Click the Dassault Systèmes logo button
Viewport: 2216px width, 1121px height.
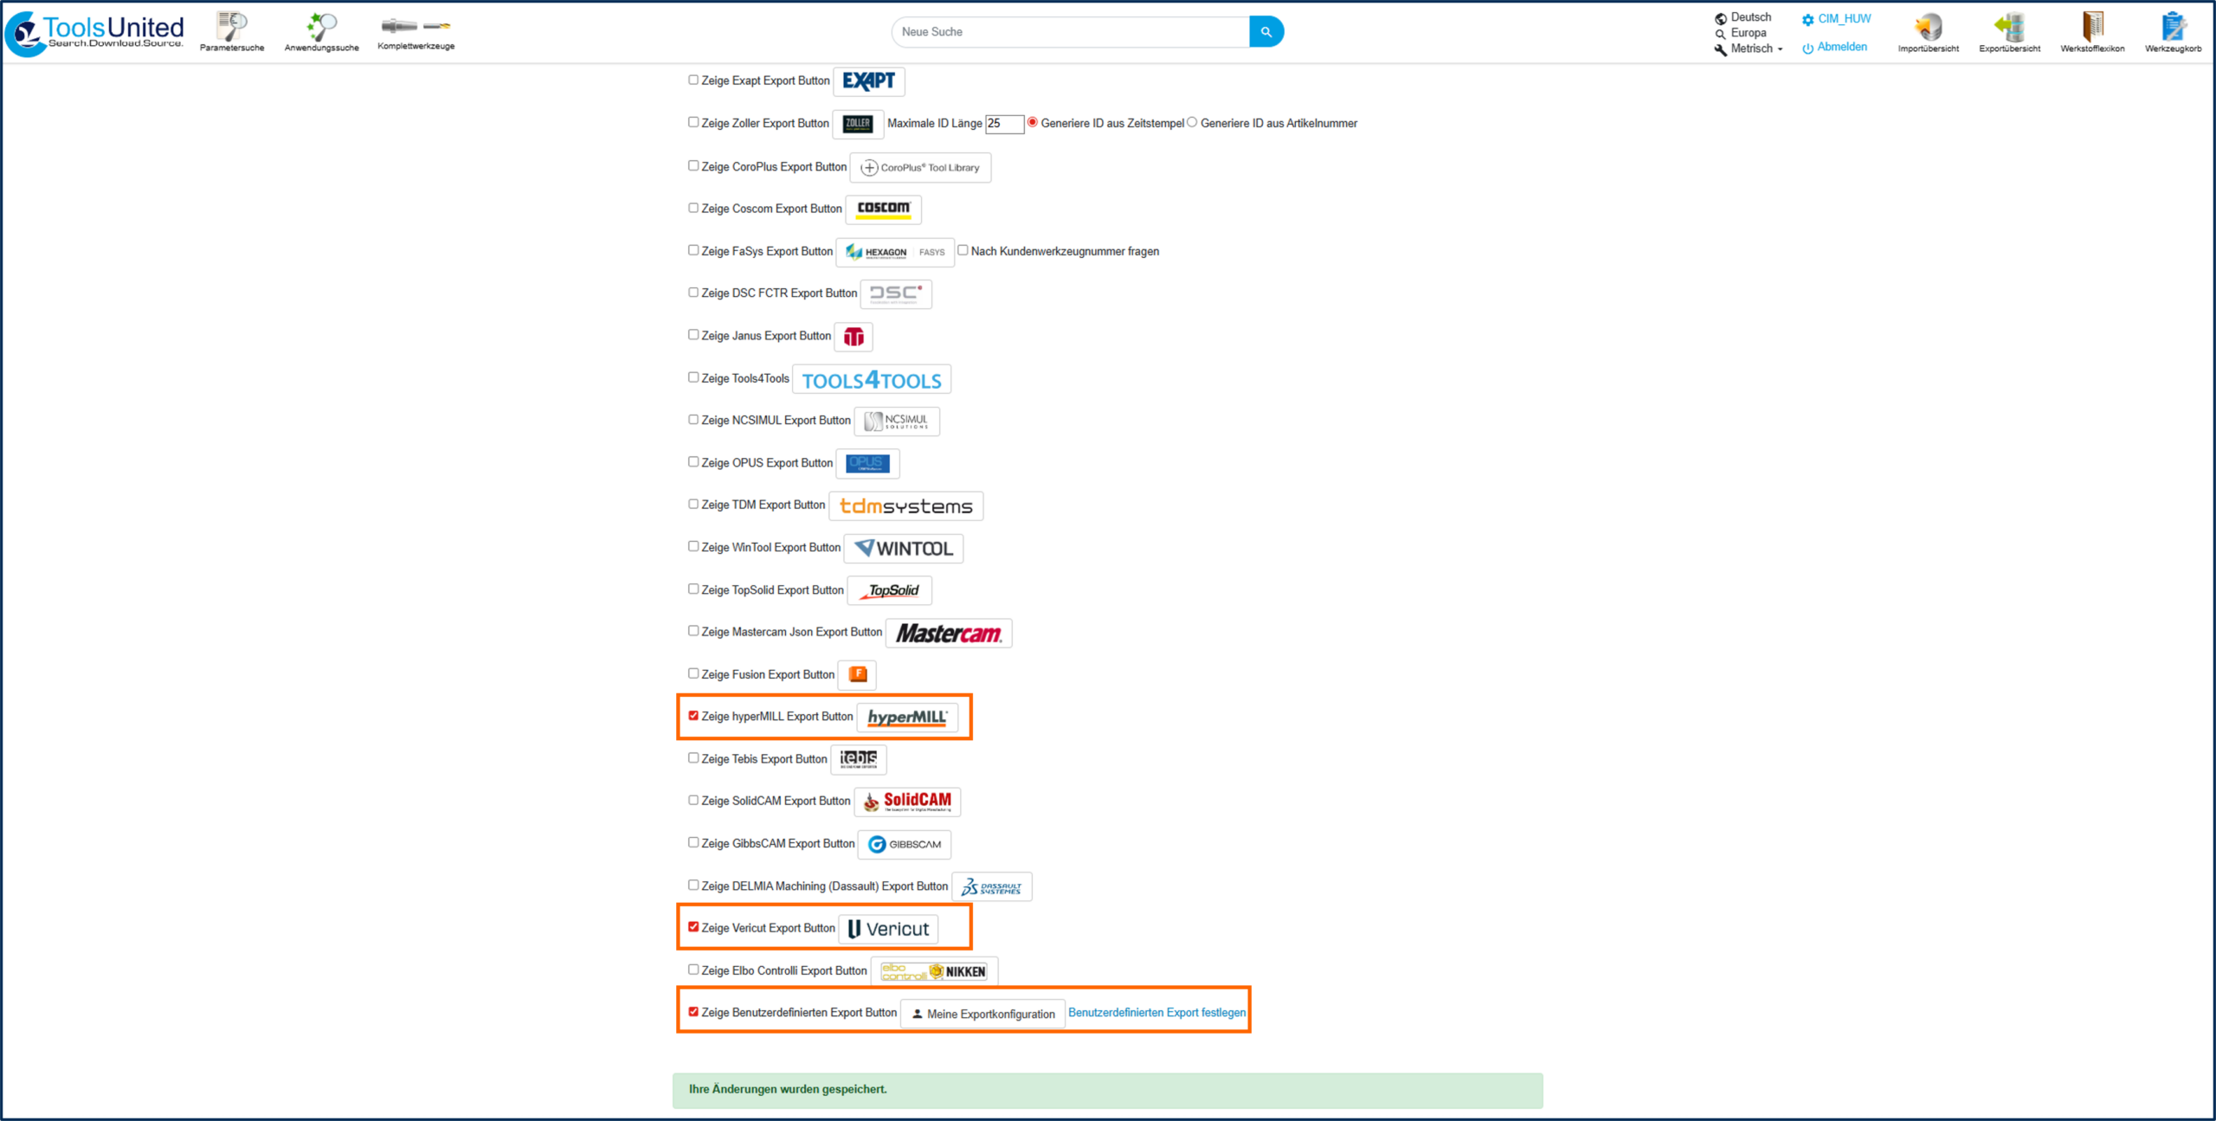click(992, 887)
